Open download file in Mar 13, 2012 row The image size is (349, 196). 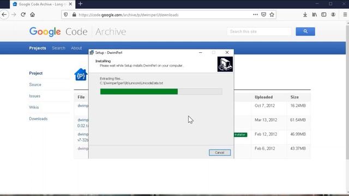pyautogui.click(x=83, y=122)
